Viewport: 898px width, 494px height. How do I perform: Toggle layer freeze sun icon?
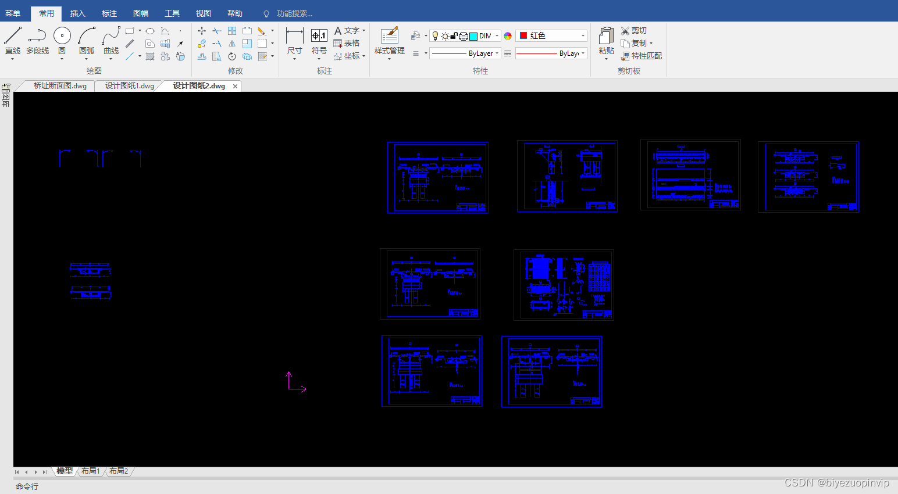445,36
